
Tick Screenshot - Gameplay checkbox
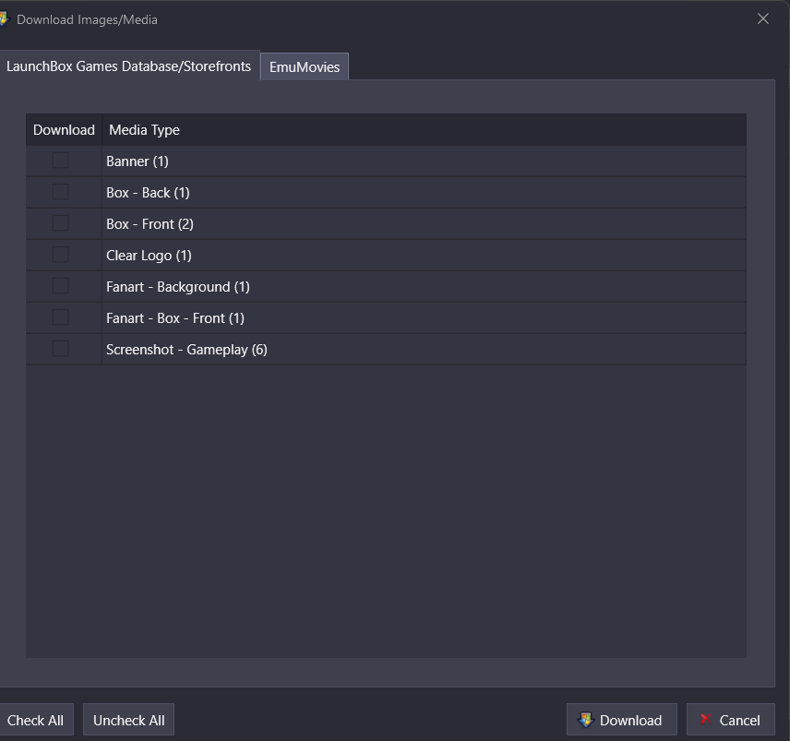coord(61,349)
